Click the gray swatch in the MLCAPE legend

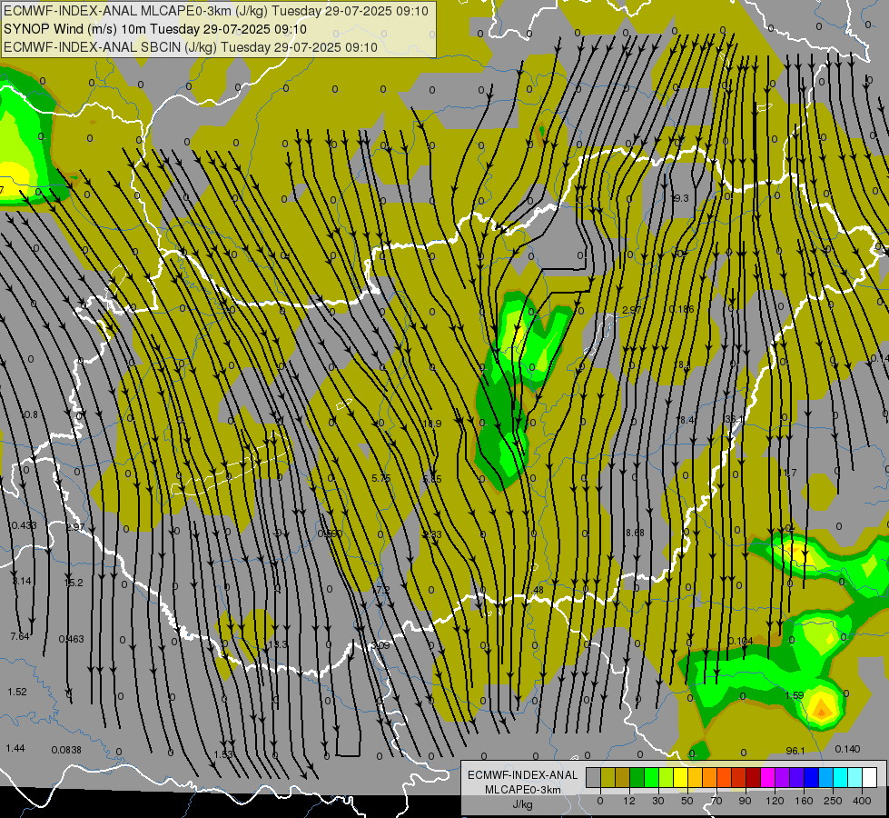click(x=594, y=777)
